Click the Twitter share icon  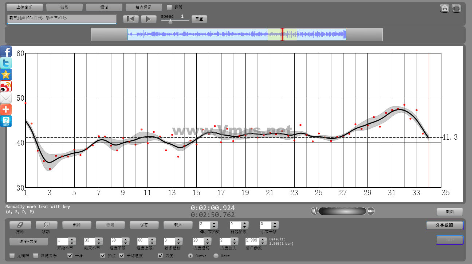tap(6, 63)
